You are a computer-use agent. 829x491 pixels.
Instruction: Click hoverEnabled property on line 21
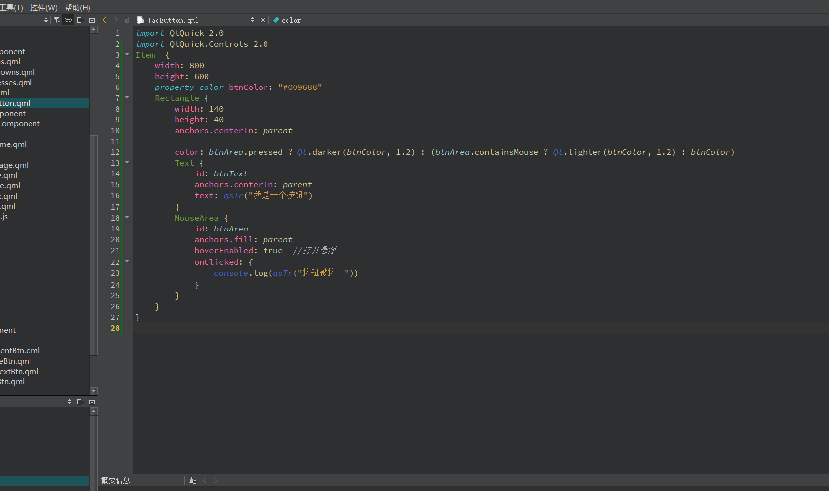pyautogui.click(x=224, y=251)
